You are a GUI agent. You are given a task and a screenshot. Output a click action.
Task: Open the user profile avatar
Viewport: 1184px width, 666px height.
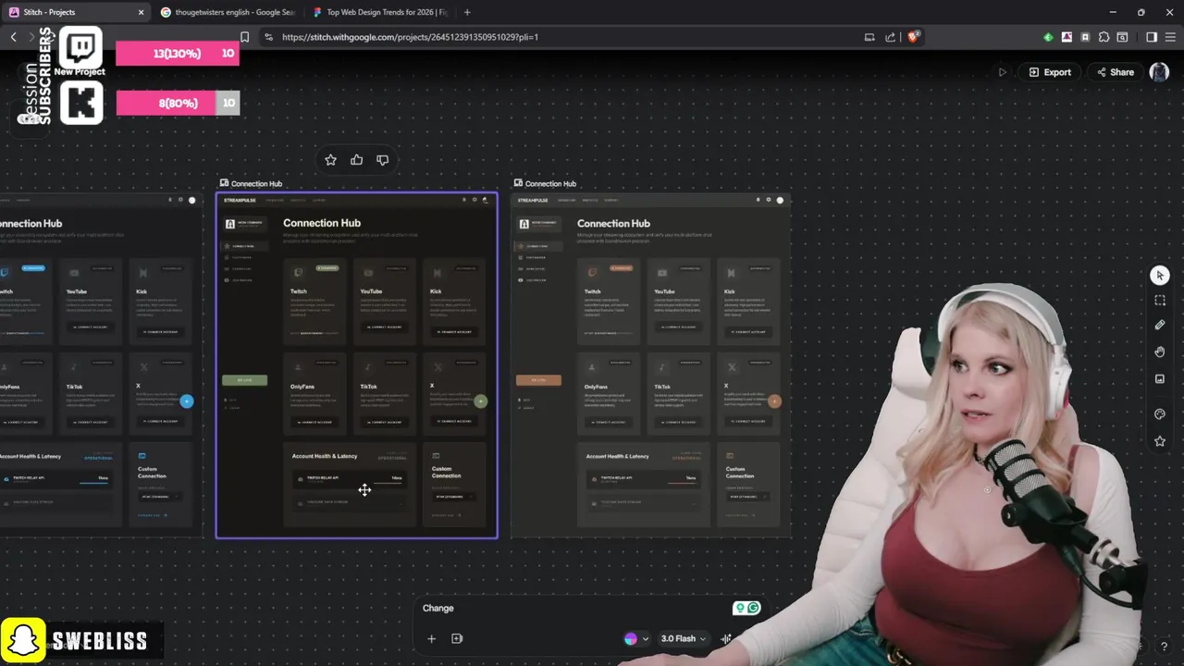1159,72
